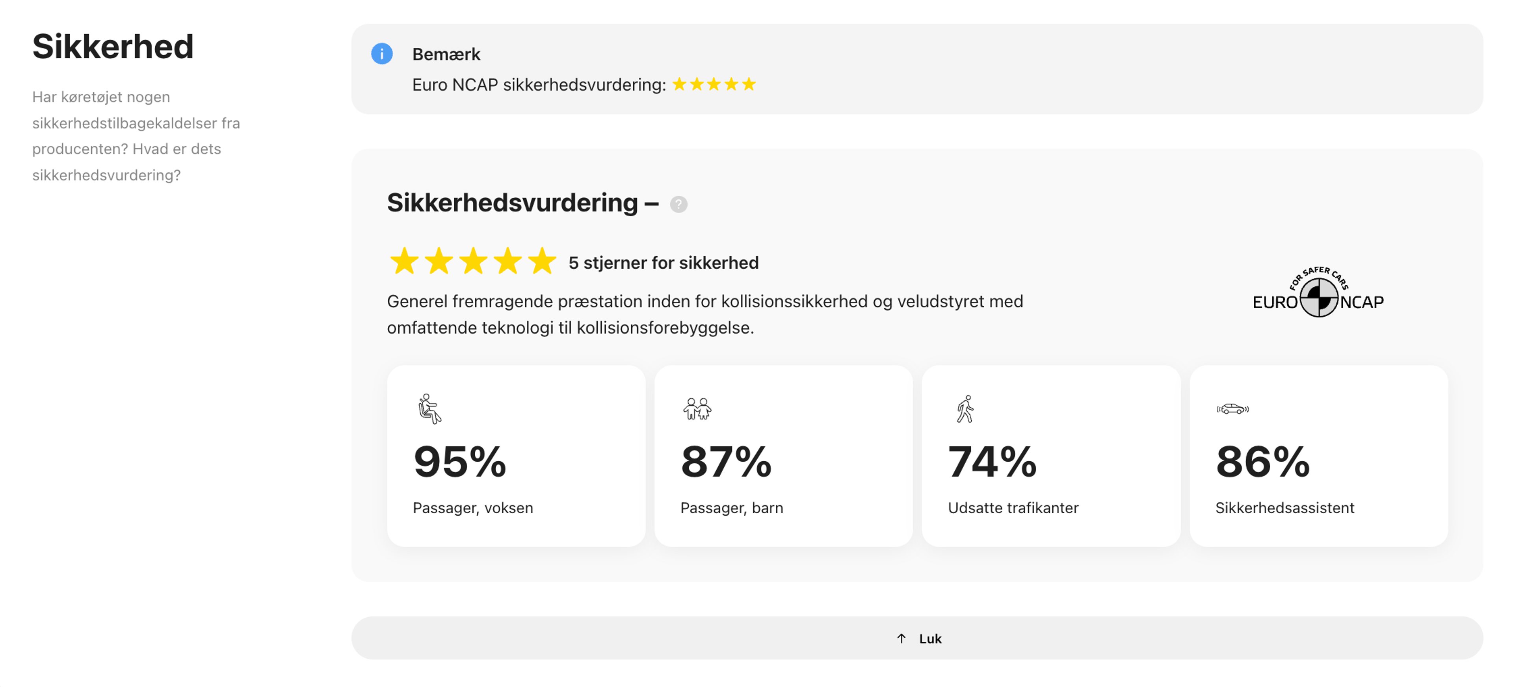
Task: Click the large five-star rating row
Action: pos(473,261)
